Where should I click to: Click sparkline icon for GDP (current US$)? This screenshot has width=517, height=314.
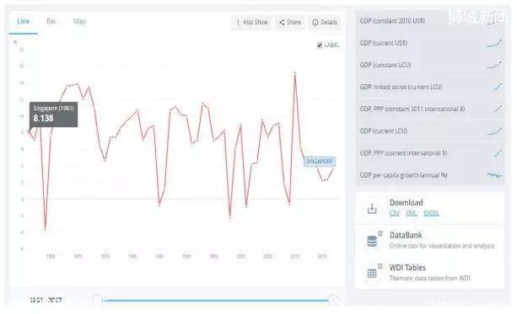coord(494,43)
